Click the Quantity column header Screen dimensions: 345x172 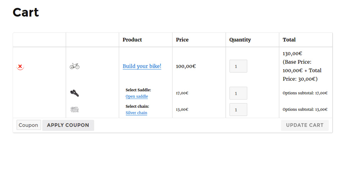(240, 40)
